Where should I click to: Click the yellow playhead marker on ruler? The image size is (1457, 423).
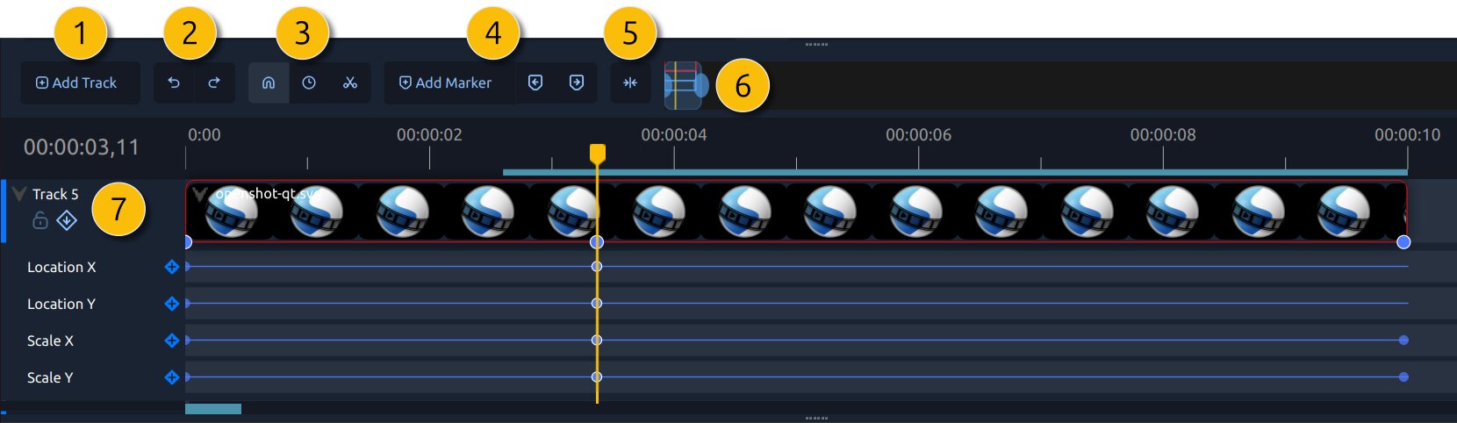(x=598, y=154)
